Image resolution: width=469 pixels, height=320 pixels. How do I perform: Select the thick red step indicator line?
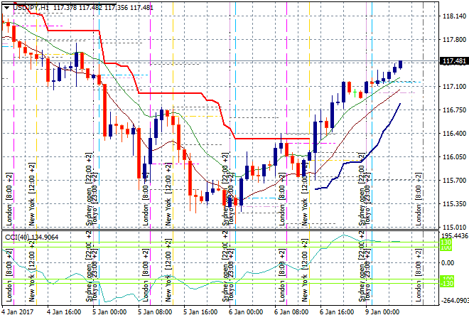pos(171,93)
